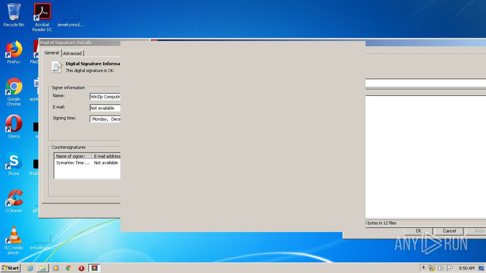Open Firefox desktop shortcut

click(14, 52)
